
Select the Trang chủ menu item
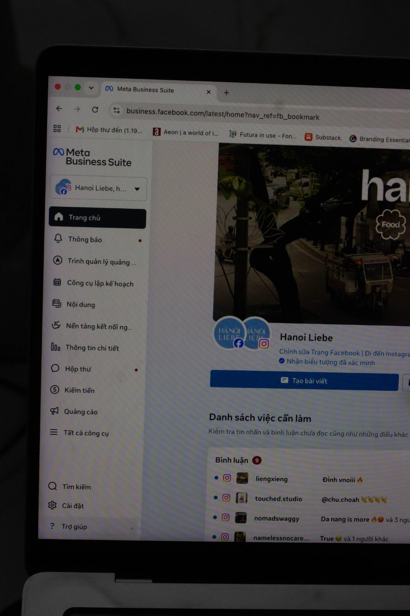(x=97, y=218)
